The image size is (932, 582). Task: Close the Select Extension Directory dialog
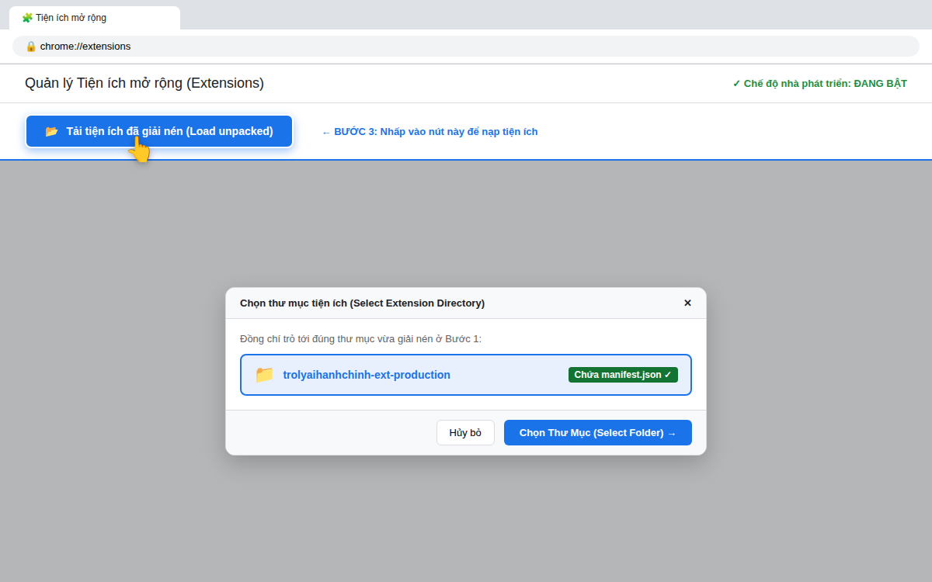coord(687,303)
